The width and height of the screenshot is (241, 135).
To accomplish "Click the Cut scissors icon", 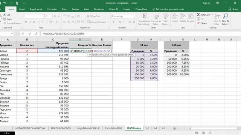I will pyautogui.click(x=5, y=15).
